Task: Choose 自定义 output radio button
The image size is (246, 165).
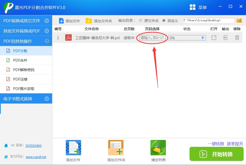Action: point(164,20)
